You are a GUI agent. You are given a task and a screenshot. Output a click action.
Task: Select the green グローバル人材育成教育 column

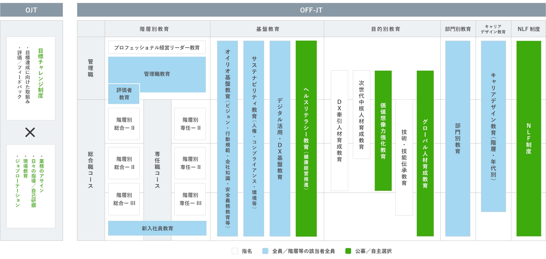(x=425, y=153)
